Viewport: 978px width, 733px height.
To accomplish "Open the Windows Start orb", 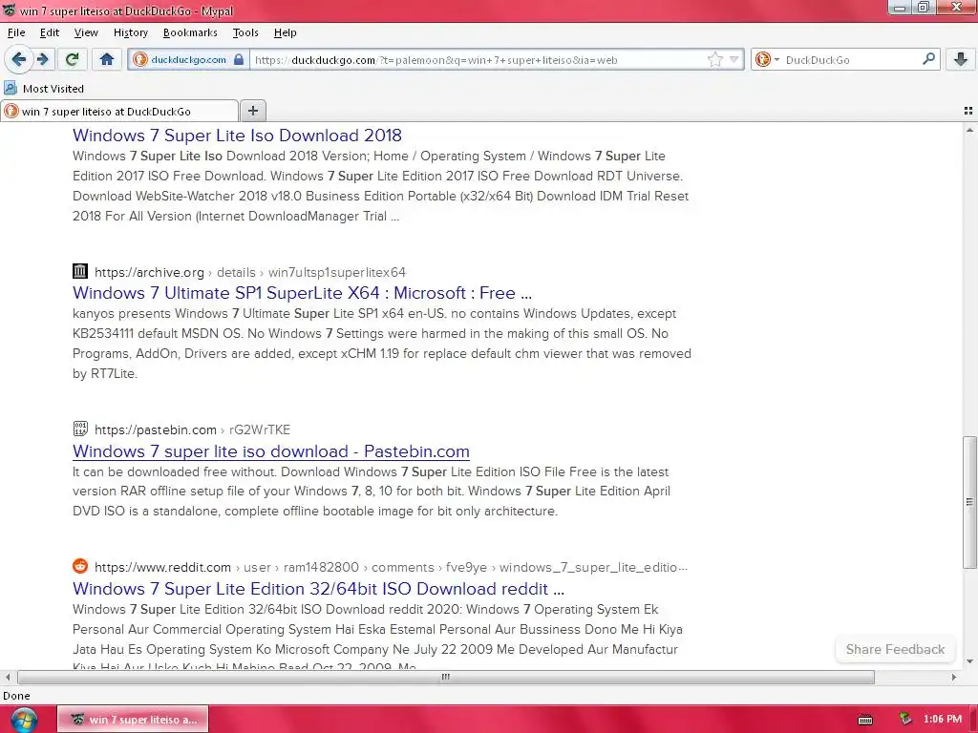I will pos(24,720).
